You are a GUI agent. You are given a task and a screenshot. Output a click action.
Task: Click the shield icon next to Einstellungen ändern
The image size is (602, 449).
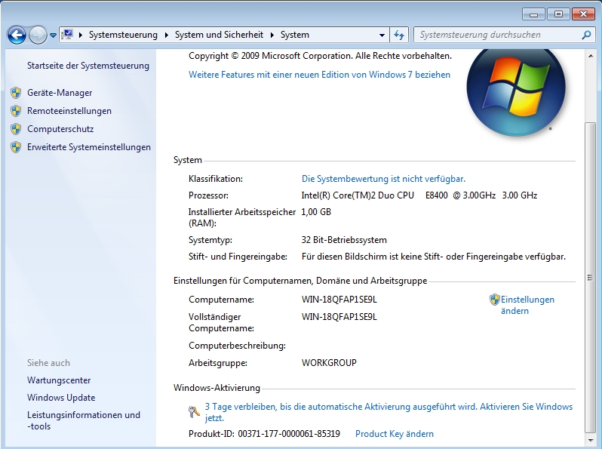[x=495, y=300]
